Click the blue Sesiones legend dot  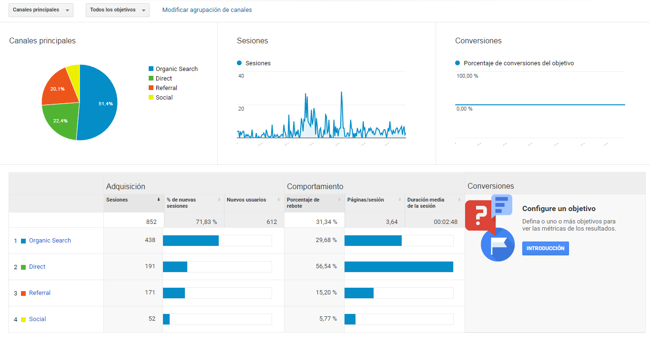[239, 63]
